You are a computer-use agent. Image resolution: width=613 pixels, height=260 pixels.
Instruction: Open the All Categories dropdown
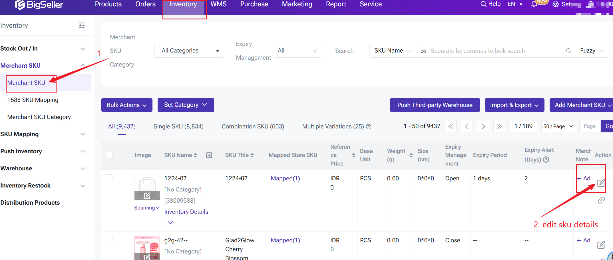(x=188, y=51)
